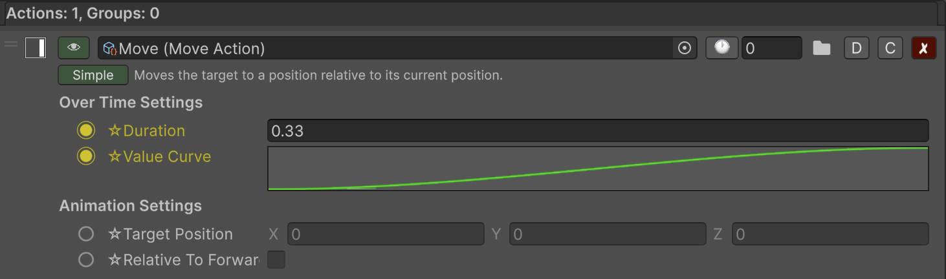946x279 pixels.
Task: Click the folder icon button
Action: click(822, 48)
